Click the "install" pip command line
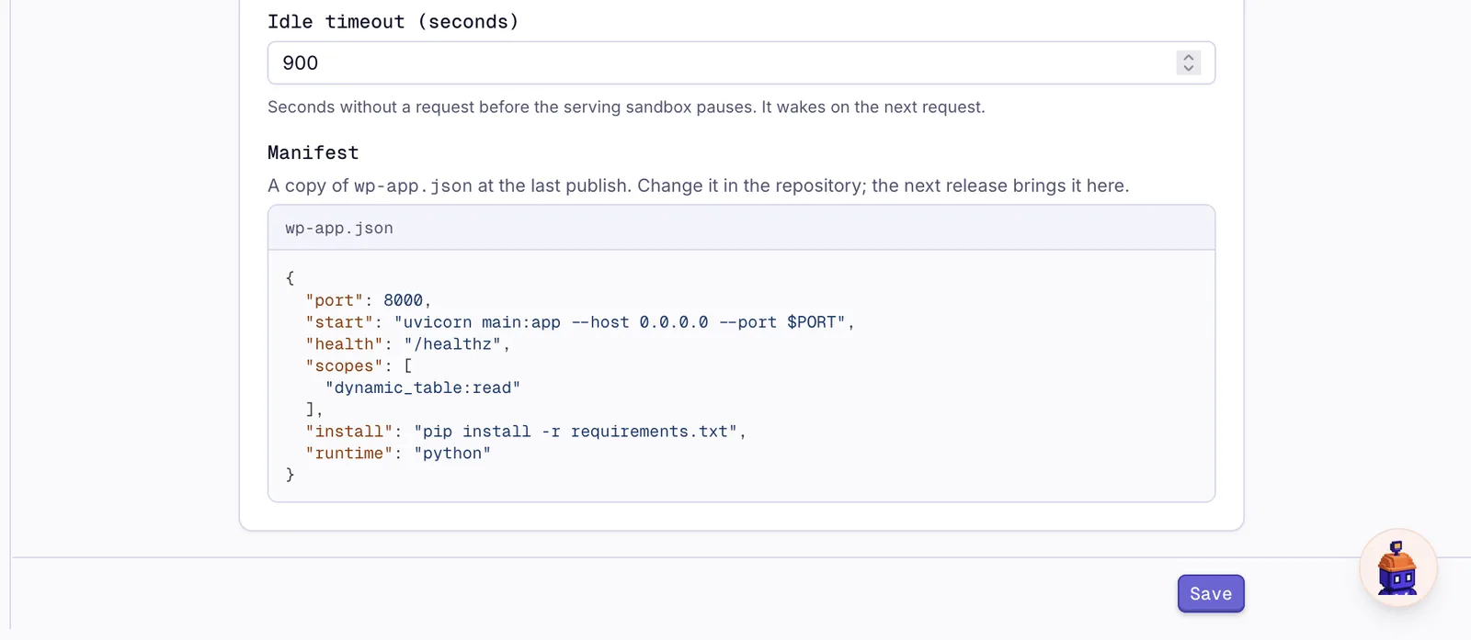 tap(526, 432)
